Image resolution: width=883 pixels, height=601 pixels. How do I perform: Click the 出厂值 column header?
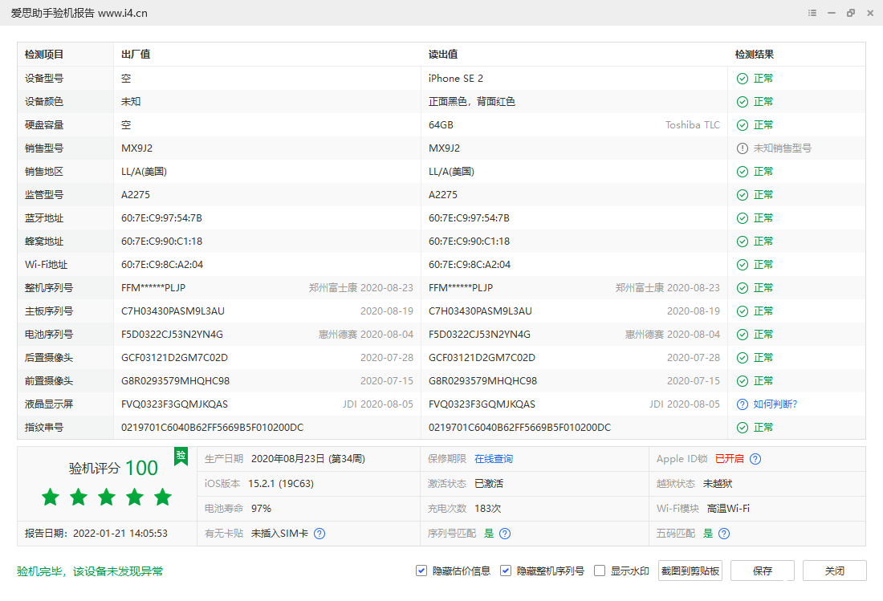[x=136, y=55]
